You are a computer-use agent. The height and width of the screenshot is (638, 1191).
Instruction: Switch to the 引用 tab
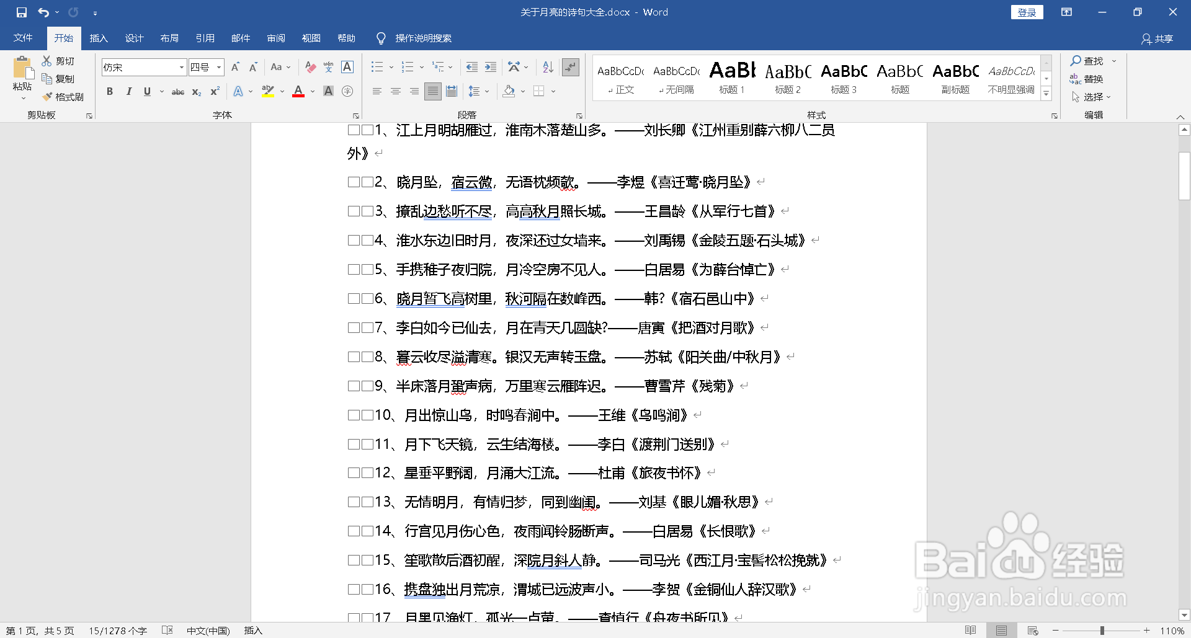click(x=205, y=38)
